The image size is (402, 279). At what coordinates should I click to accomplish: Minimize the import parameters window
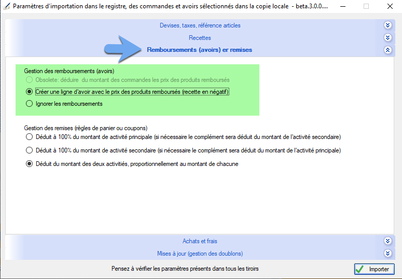pyautogui.click(x=343, y=6)
